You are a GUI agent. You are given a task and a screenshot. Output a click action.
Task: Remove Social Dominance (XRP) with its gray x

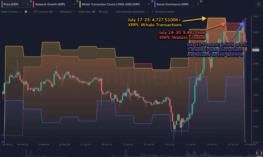[x=198, y=4]
